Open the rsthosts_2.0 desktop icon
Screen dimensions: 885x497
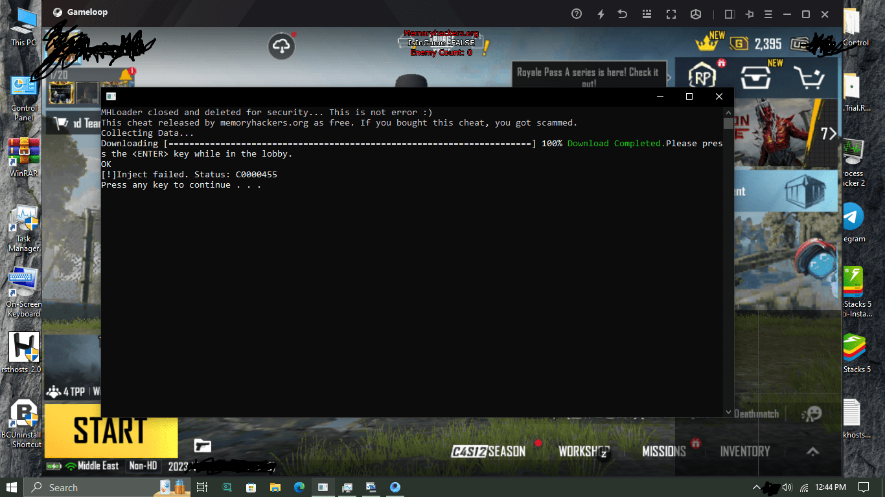(x=23, y=353)
